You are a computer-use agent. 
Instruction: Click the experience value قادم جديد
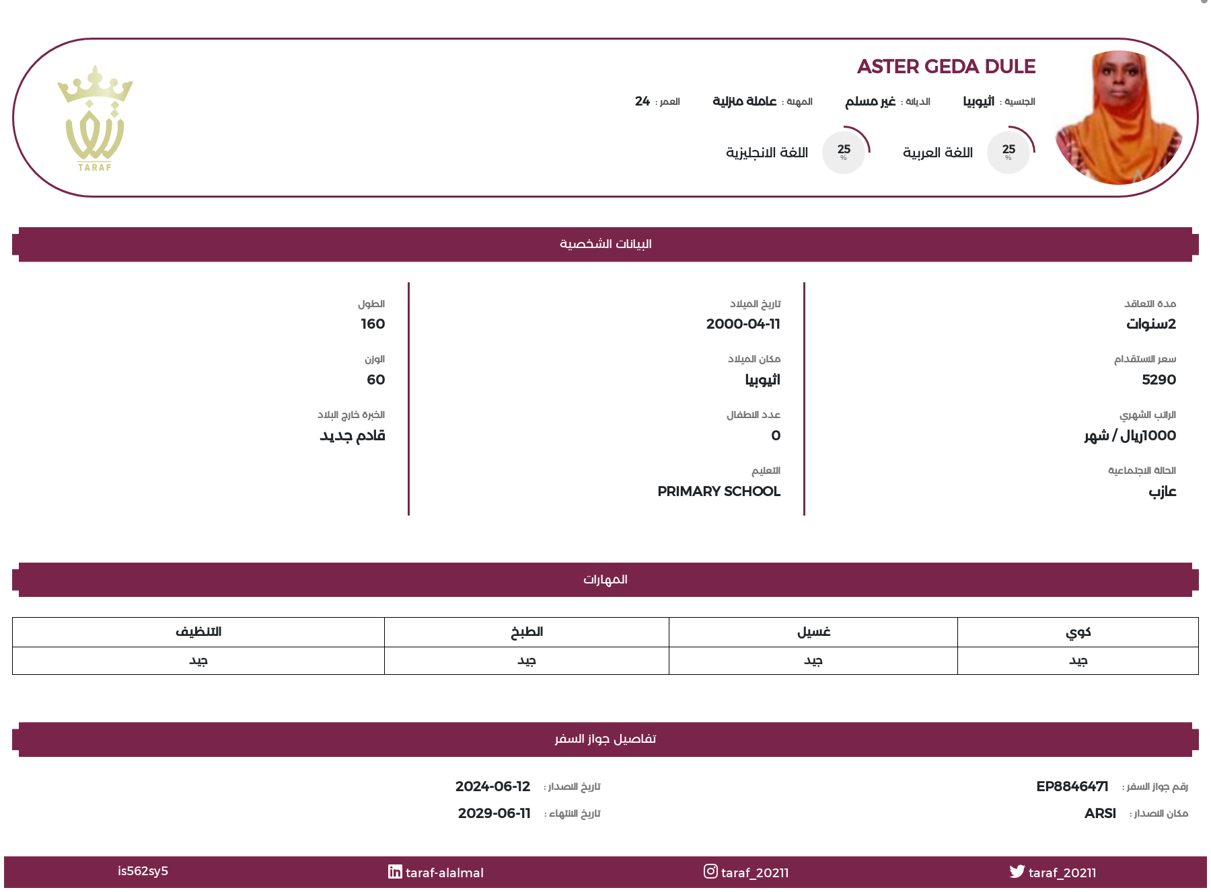pos(353,436)
